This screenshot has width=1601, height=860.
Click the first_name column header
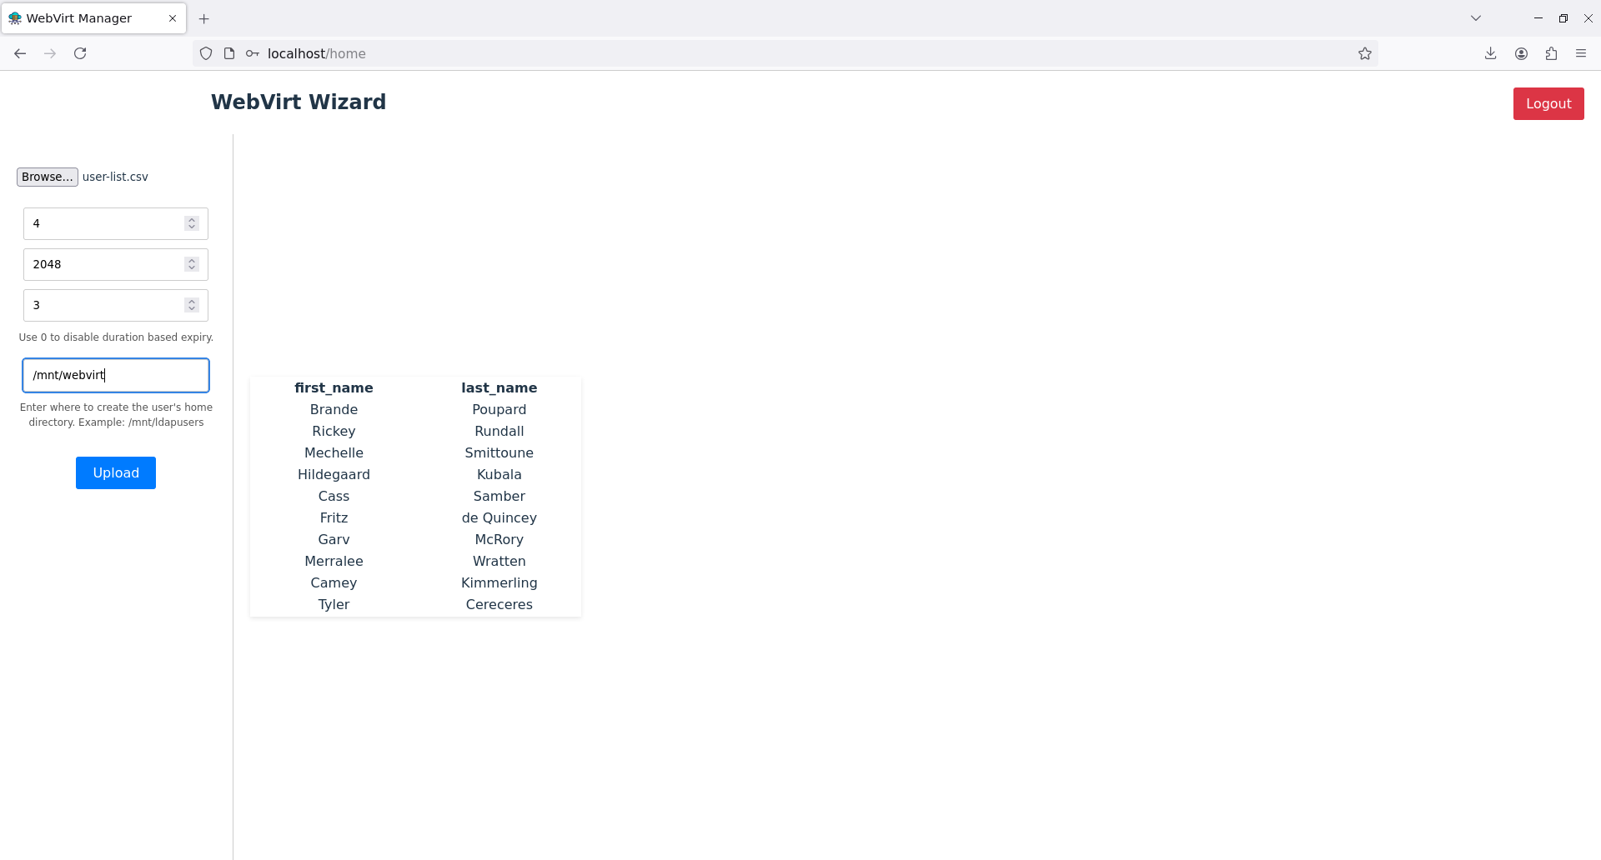click(x=334, y=387)
